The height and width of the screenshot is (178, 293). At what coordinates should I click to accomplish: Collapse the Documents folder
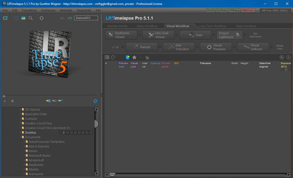(20, 137)
